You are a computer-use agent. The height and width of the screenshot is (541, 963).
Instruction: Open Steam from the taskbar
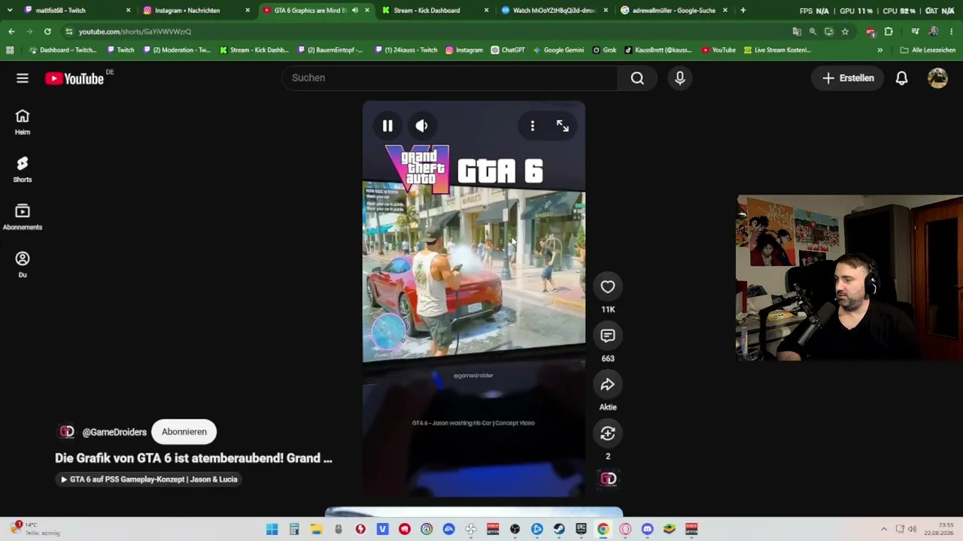coord(559,529)
